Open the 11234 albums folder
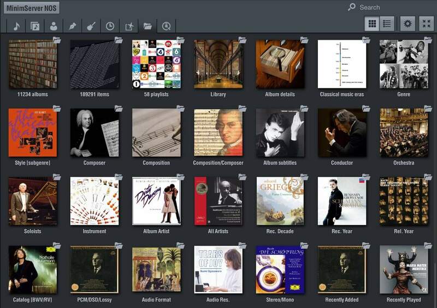Image resolution: width=437 pixels, height=308 pixels. pos(33,64)
